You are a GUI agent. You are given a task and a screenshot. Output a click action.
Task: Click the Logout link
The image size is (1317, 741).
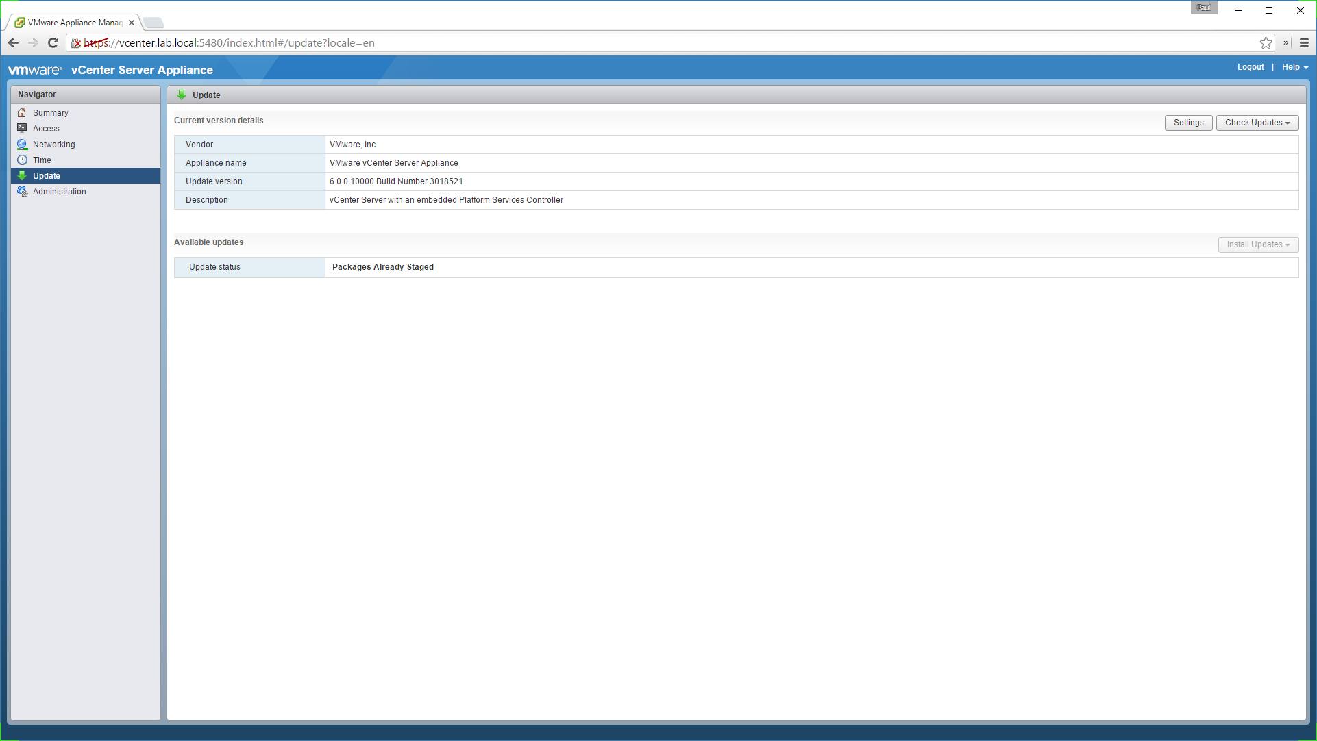(1251, 67)
